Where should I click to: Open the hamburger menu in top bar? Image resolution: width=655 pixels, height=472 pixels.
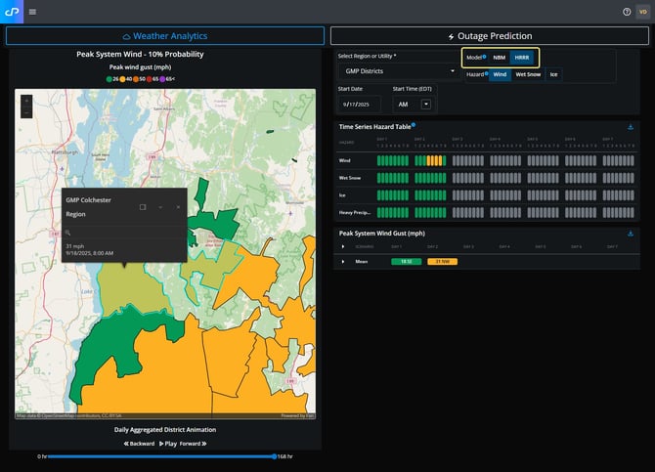32,12
